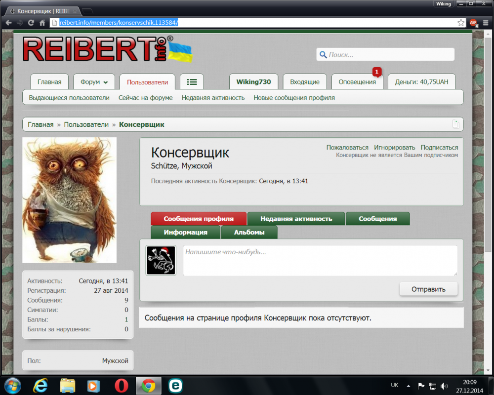Close the Консервщик browser tab
This screenshot has width=494, height=395.
tap(75, 11)
